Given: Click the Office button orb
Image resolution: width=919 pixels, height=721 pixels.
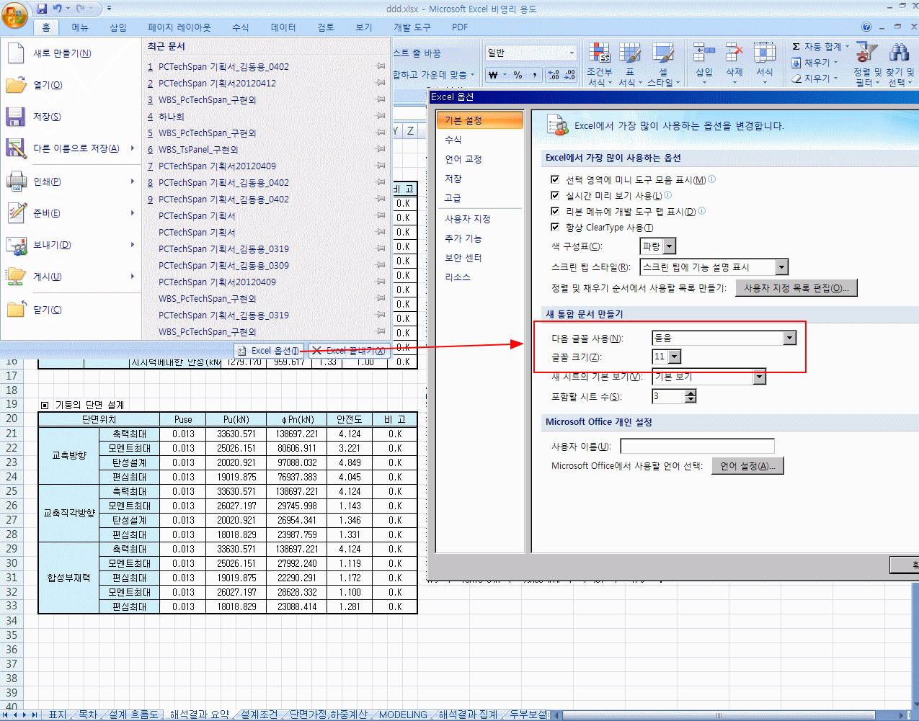Looking at the screenshot, I should pos(14,14).
